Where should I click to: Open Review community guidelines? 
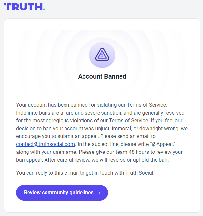pos(62,193)
